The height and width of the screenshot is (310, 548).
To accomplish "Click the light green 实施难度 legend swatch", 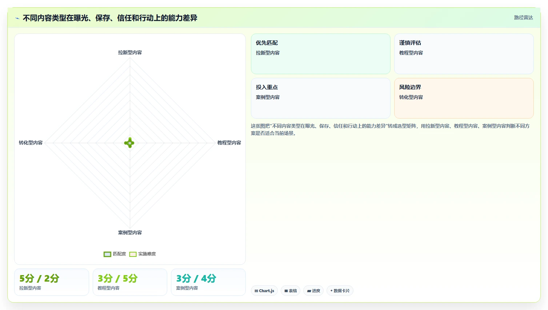I will click(x=133, y=254).
